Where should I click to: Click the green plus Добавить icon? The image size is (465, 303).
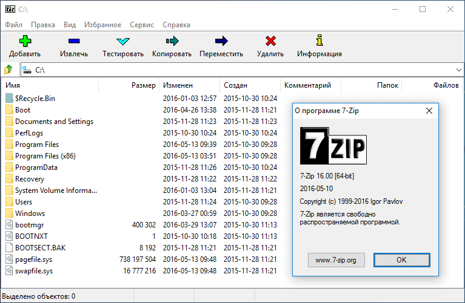25,41
